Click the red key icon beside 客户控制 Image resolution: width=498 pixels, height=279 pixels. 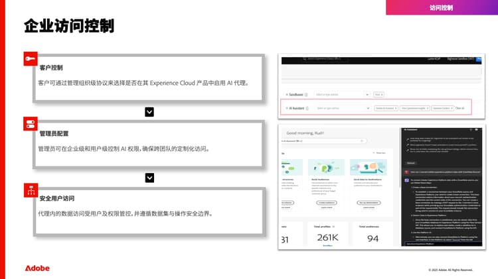click(31, 59)
